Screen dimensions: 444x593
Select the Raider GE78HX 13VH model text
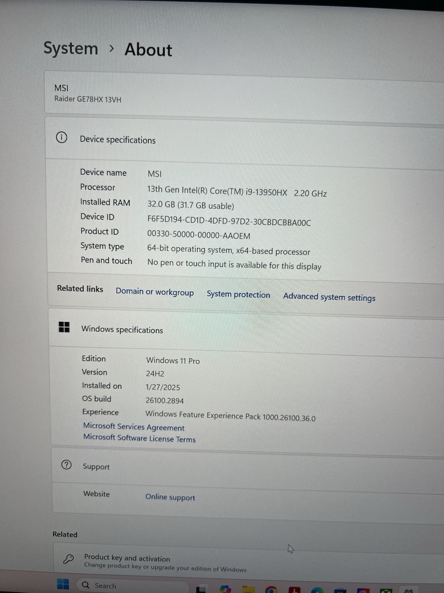pos(88,99)
